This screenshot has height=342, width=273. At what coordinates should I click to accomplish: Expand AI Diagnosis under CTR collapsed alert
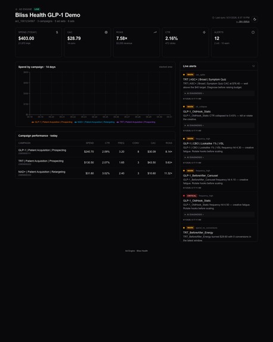pos(219,125)
